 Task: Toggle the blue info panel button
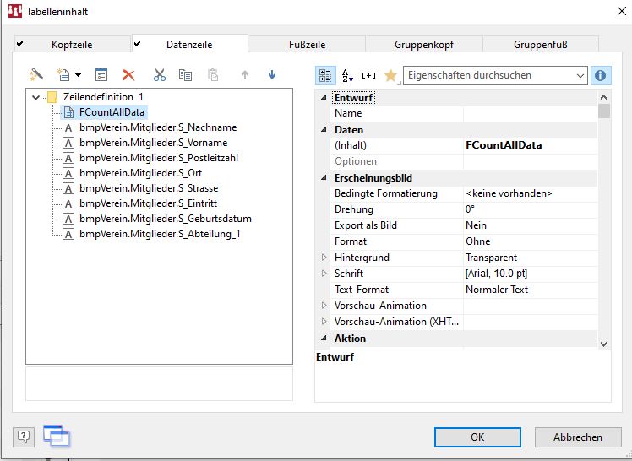tap(601, 75)
